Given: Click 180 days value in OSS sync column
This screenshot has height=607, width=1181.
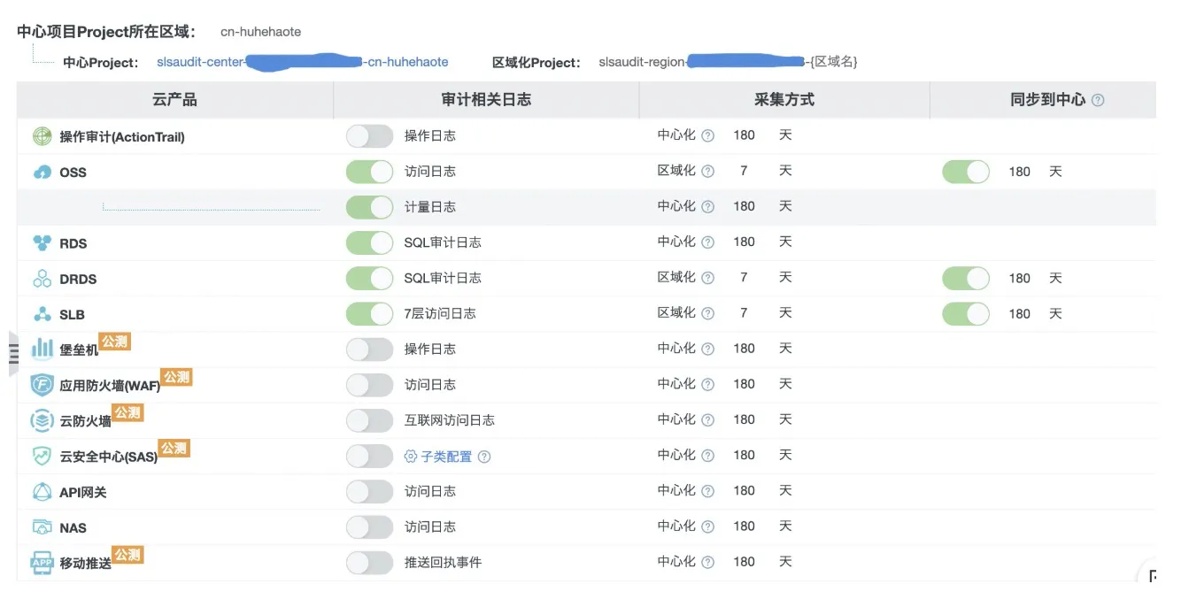Looking at the screenshot, I should [1020, 172].
